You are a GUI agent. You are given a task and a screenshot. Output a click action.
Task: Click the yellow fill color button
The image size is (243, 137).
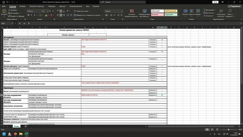tap(46, 15)
